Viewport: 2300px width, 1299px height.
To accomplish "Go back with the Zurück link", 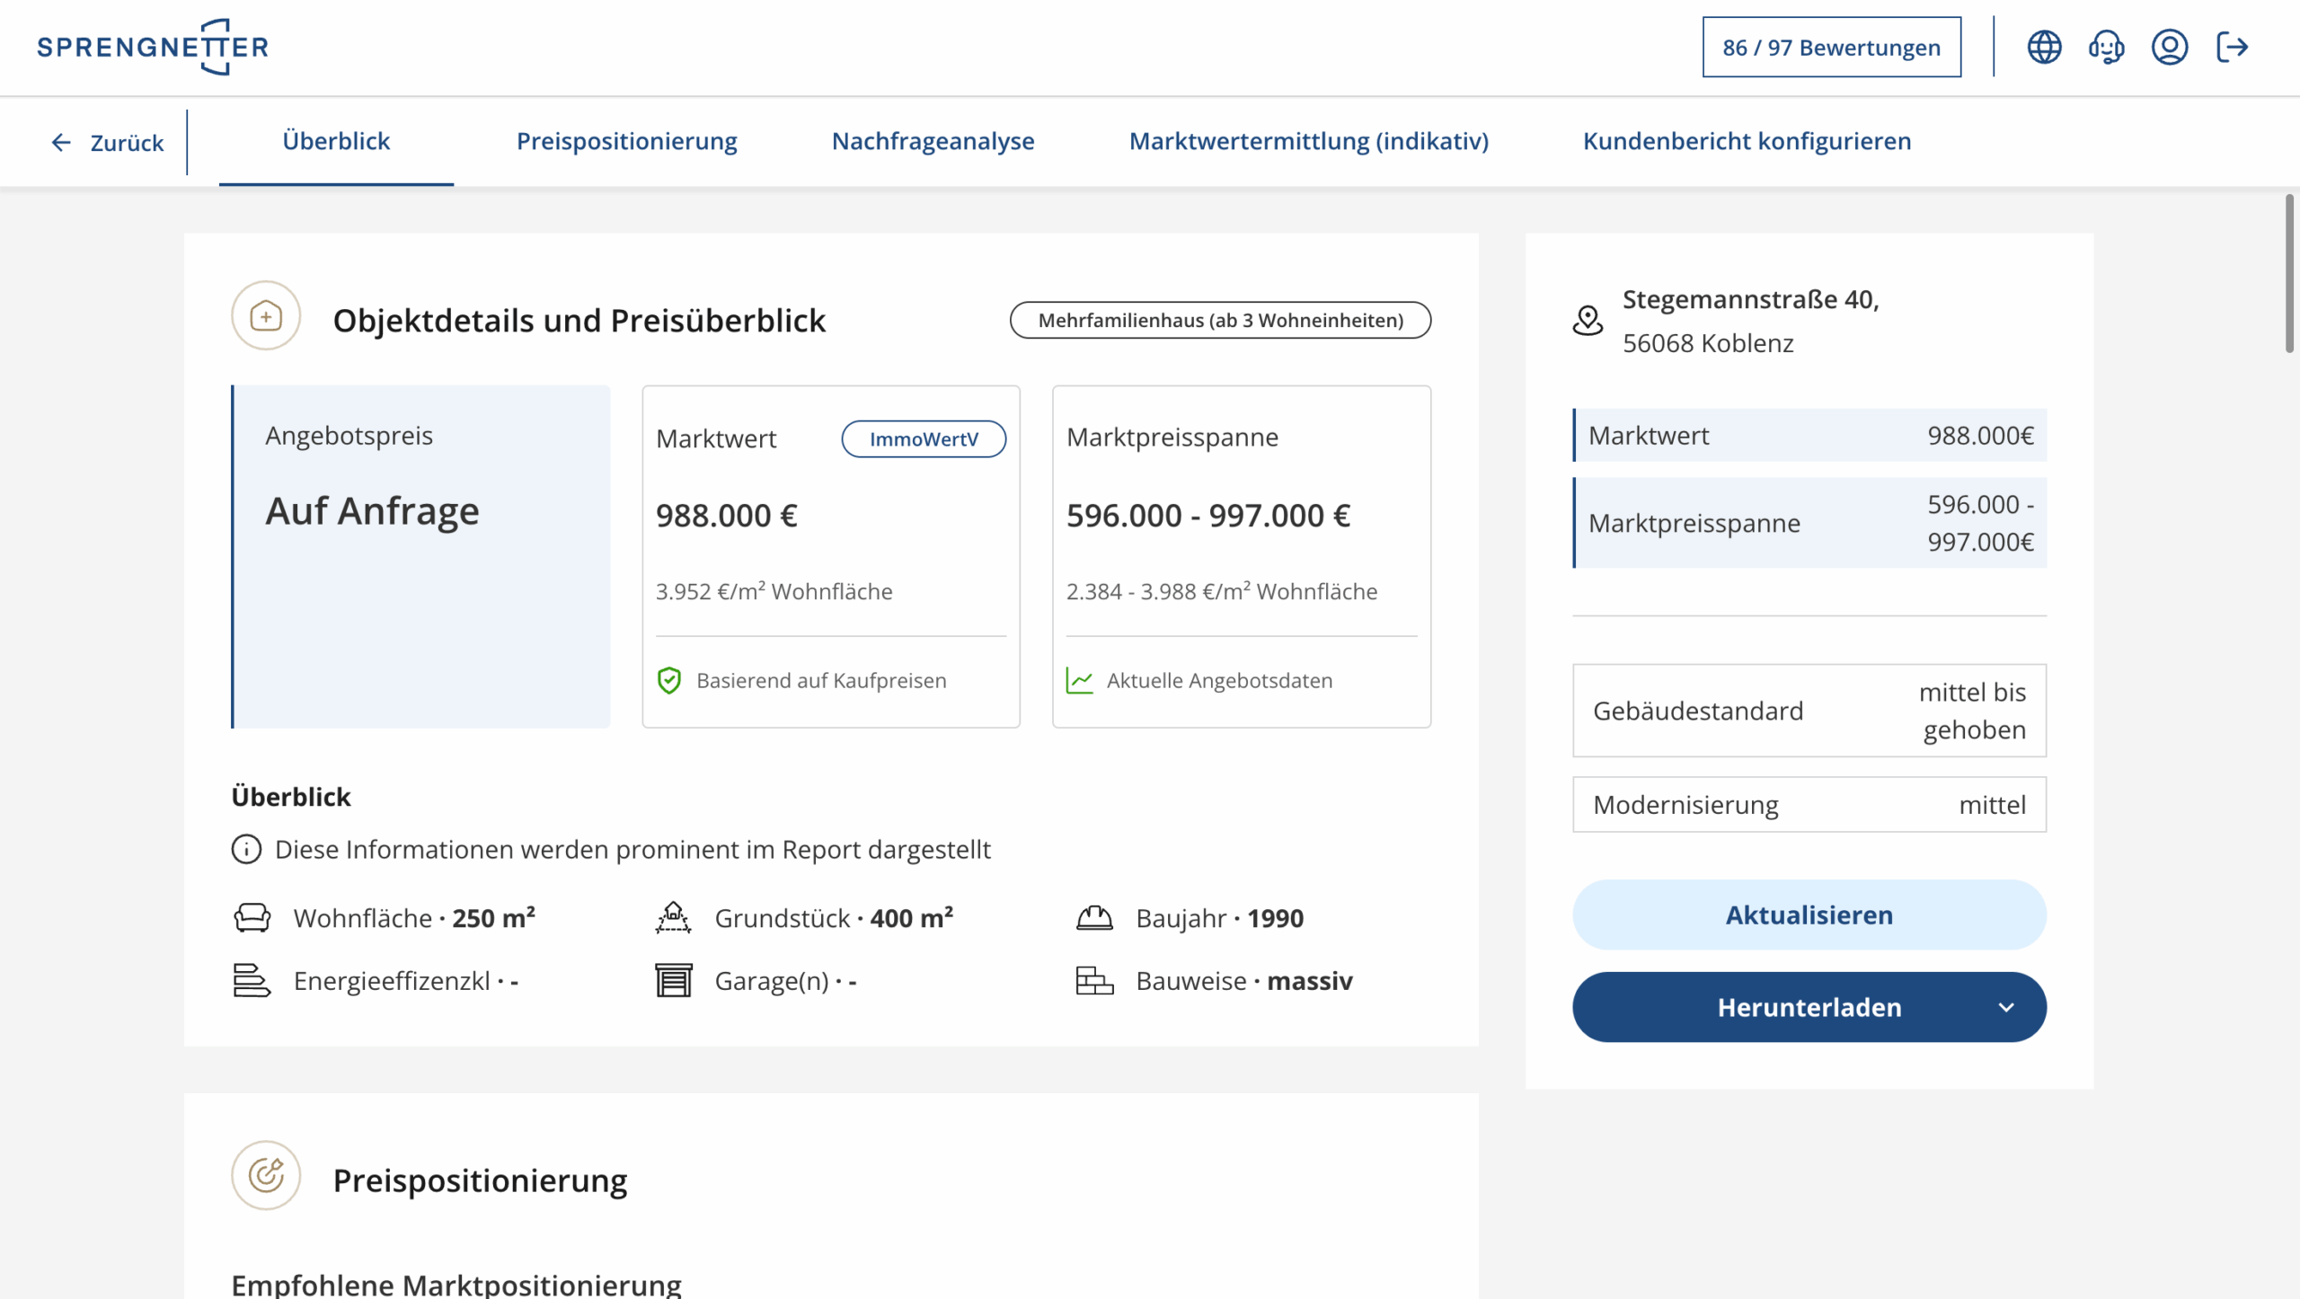I will 108,143.
